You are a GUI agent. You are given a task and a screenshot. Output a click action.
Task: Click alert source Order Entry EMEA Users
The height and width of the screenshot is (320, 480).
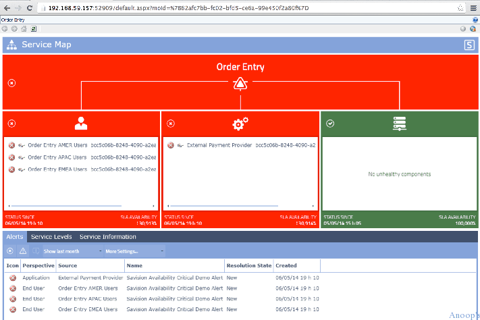point(88,310)
